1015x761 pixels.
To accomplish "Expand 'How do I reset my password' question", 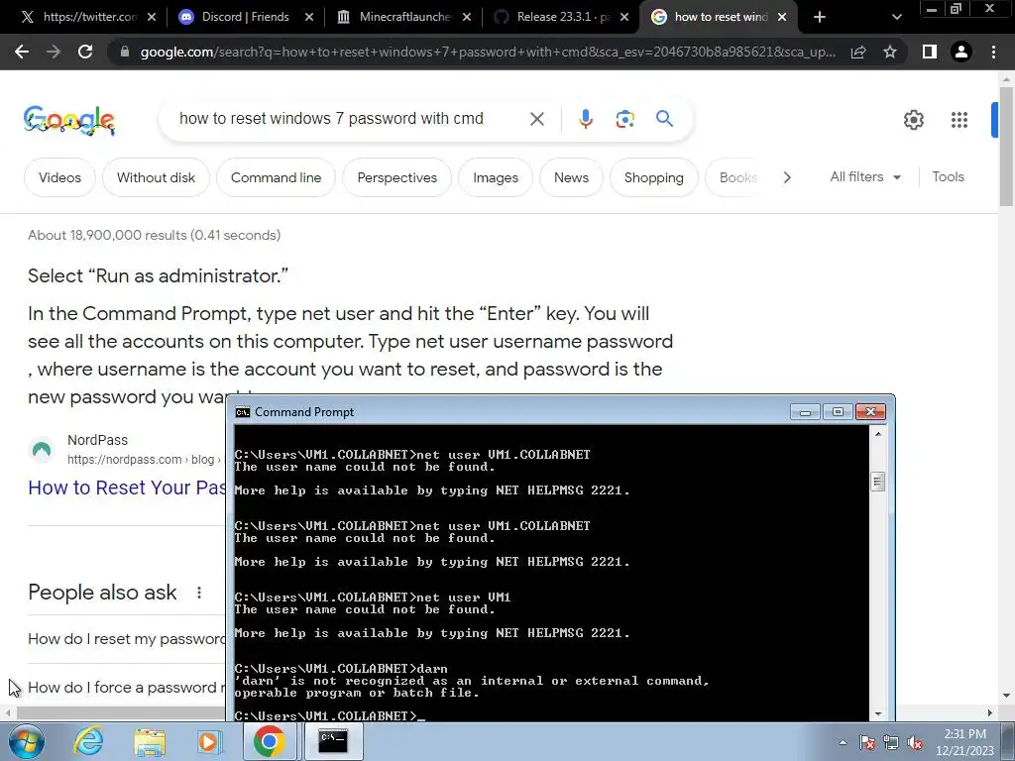I will [126, 639].
